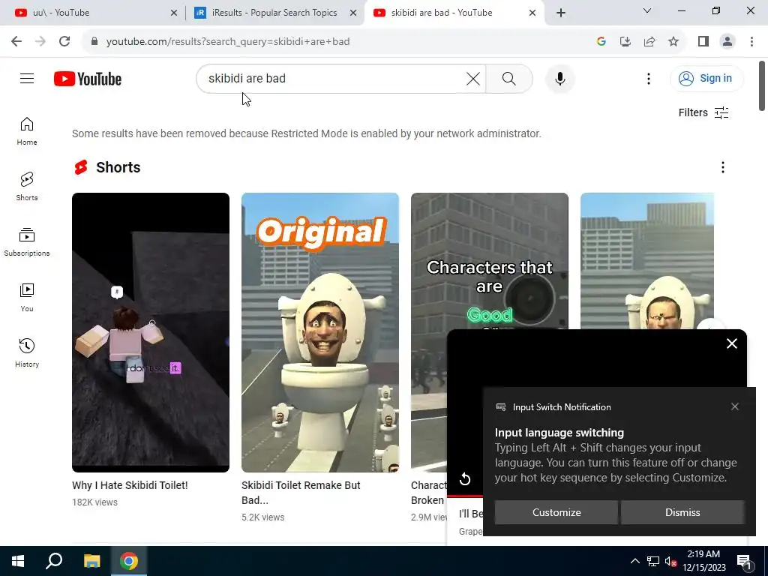Image resolution: width=768 pixels, height=576 pixels.
Task: Replay the miniplayer video
Action: (465, 479)
